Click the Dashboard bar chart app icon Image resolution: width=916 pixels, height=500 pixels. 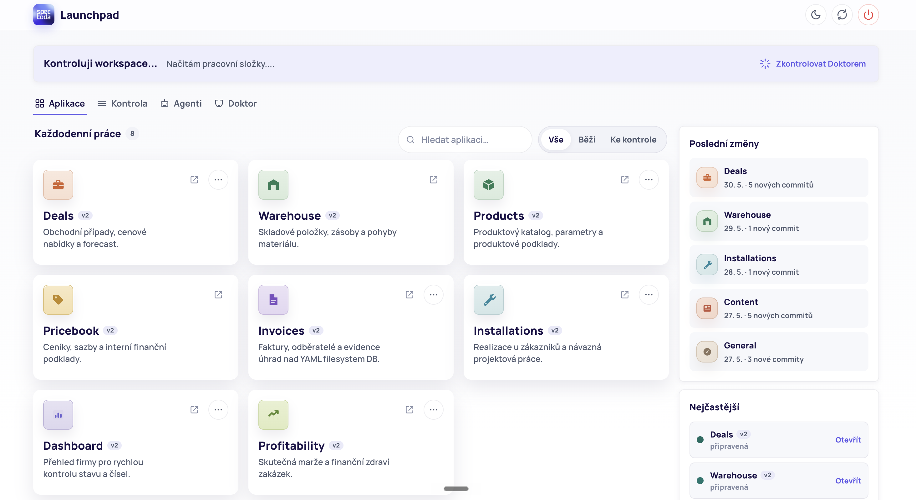click(x=58, y=415)
